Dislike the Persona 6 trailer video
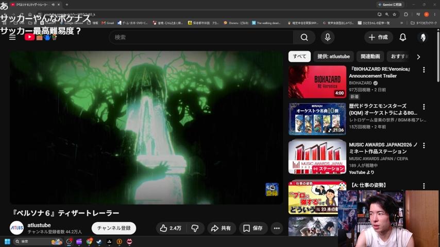Viewport: 440px width, 247px height. point(195,228)
